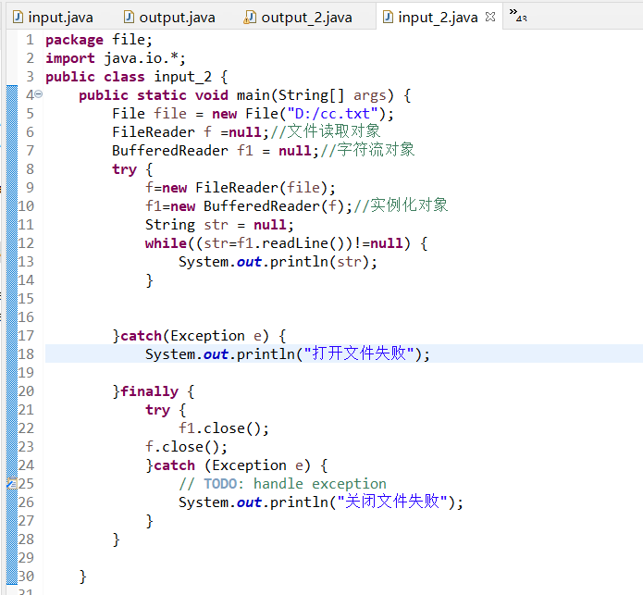The image size is (643, 595).
Task: Click the Java file icon on output.java tab
Action: click(x=129, y=18)
